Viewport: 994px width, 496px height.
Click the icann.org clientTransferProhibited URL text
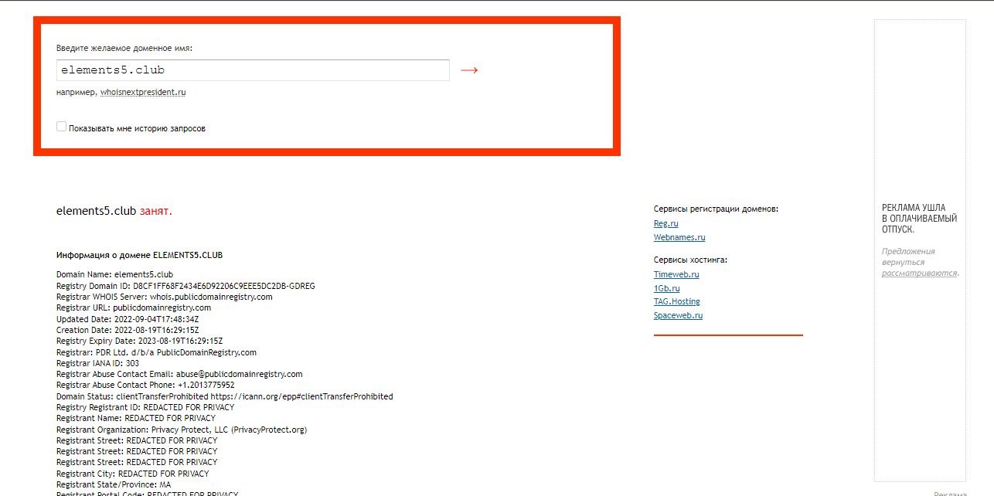coord(301,396)
